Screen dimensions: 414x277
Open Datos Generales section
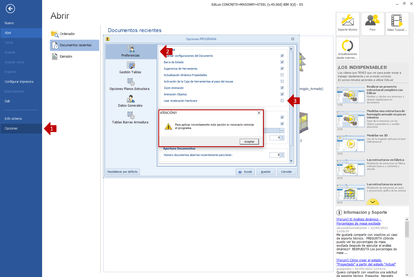coord(130,101)
